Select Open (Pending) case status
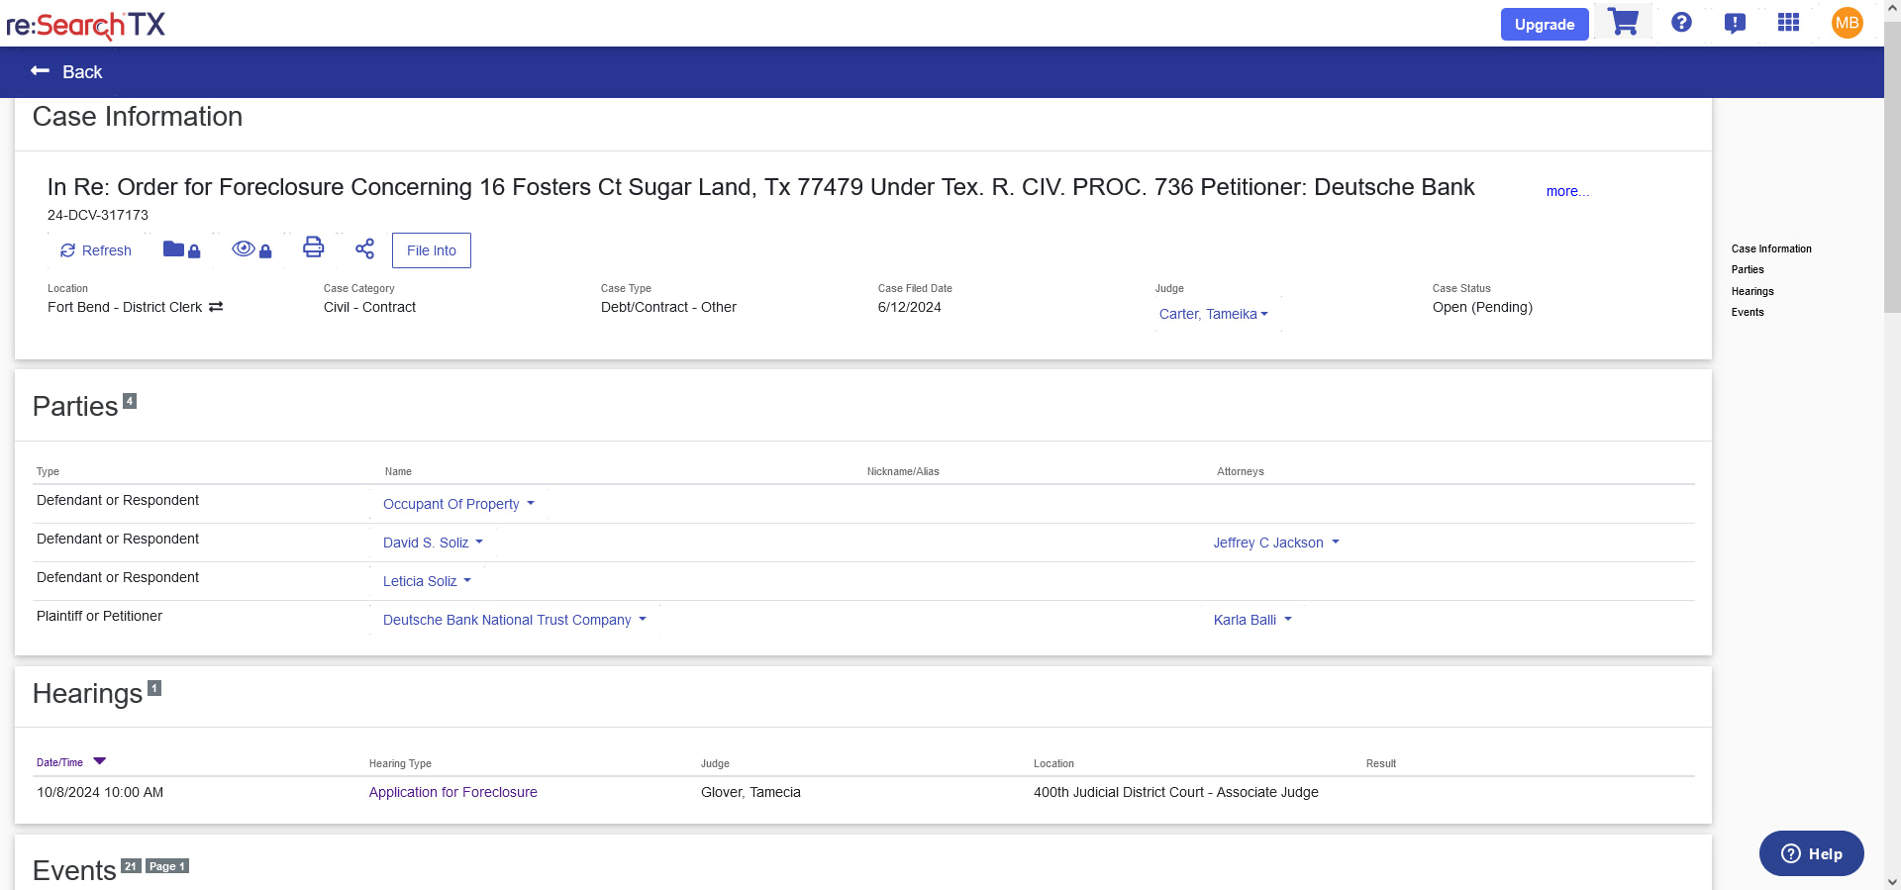Screen dimensions: 1901x890 pyautogui.click(x=1482, y=307)
